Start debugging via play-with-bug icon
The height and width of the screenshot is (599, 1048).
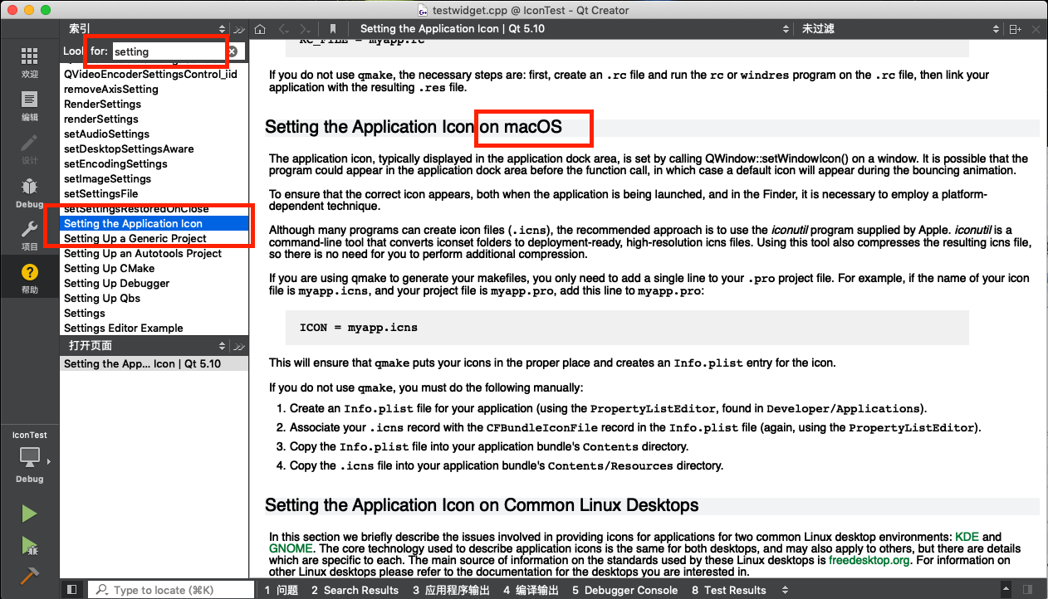pyautogui.click(x=29, y=548)
